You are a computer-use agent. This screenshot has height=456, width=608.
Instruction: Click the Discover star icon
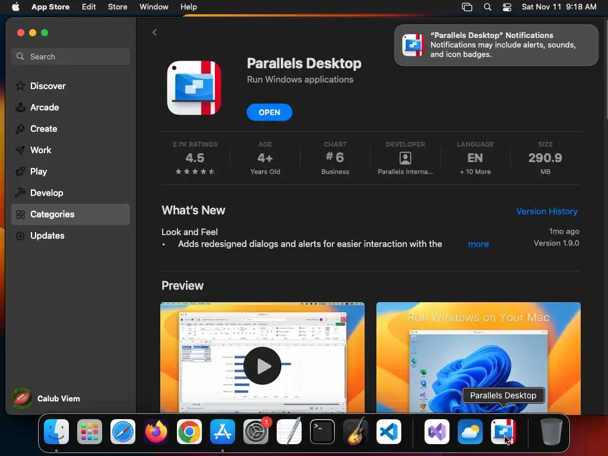[x=20, y=85]
